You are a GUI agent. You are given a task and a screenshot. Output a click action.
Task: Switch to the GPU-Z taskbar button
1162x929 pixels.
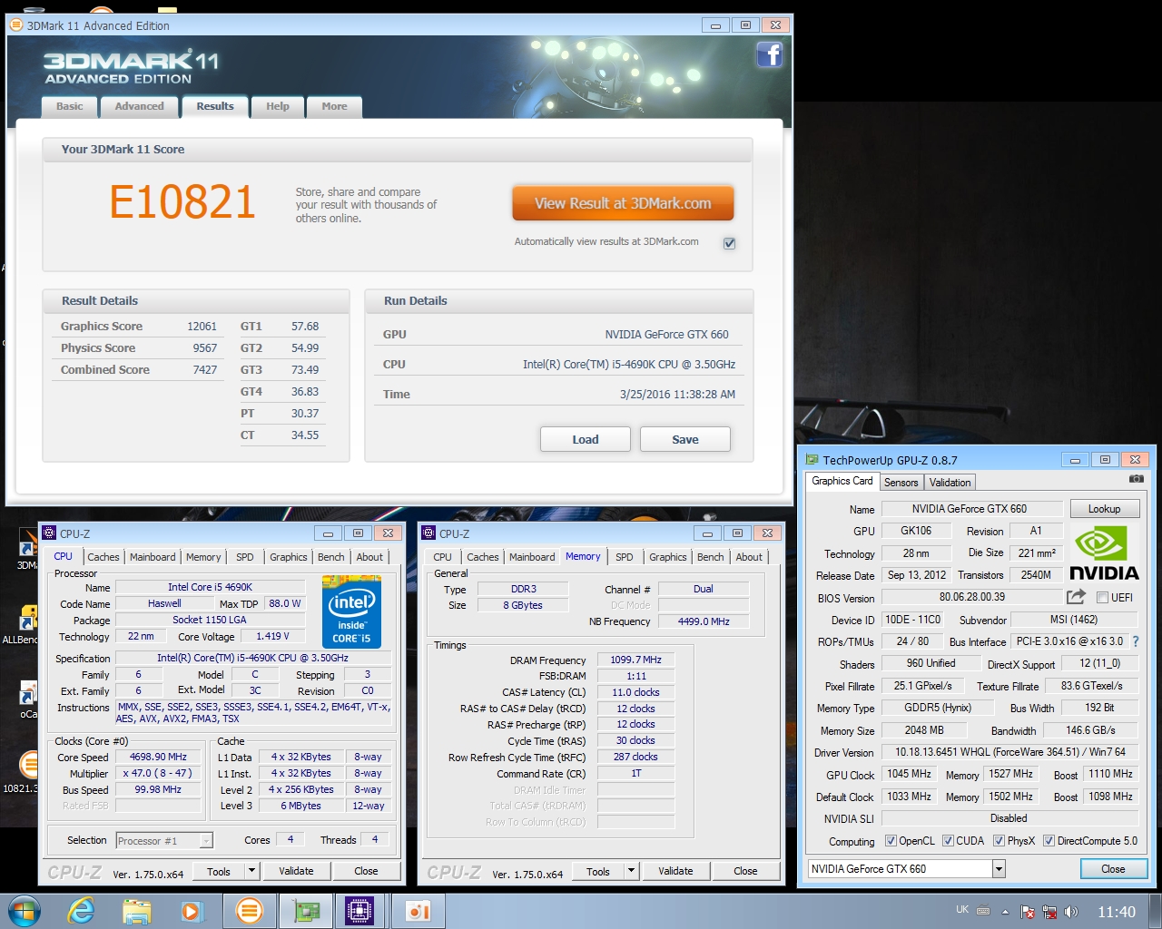(x=304, y=911)
